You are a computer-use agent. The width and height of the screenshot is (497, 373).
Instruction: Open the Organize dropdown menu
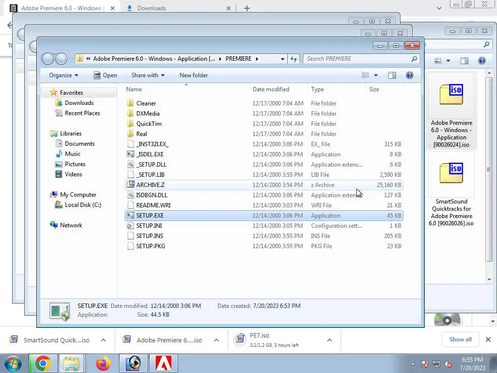64,75
